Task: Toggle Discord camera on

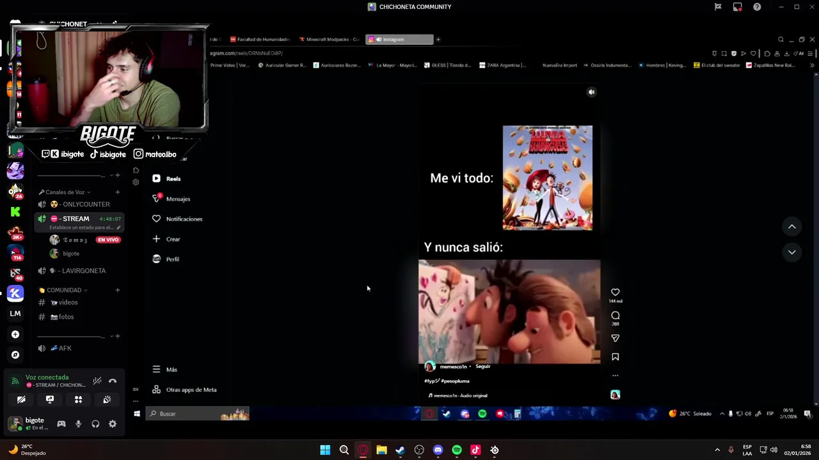Action: tap(21, 399)
